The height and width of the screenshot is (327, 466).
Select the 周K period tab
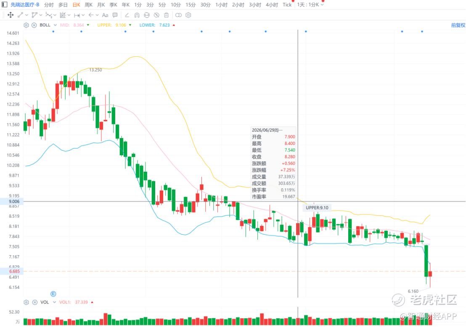89,5
